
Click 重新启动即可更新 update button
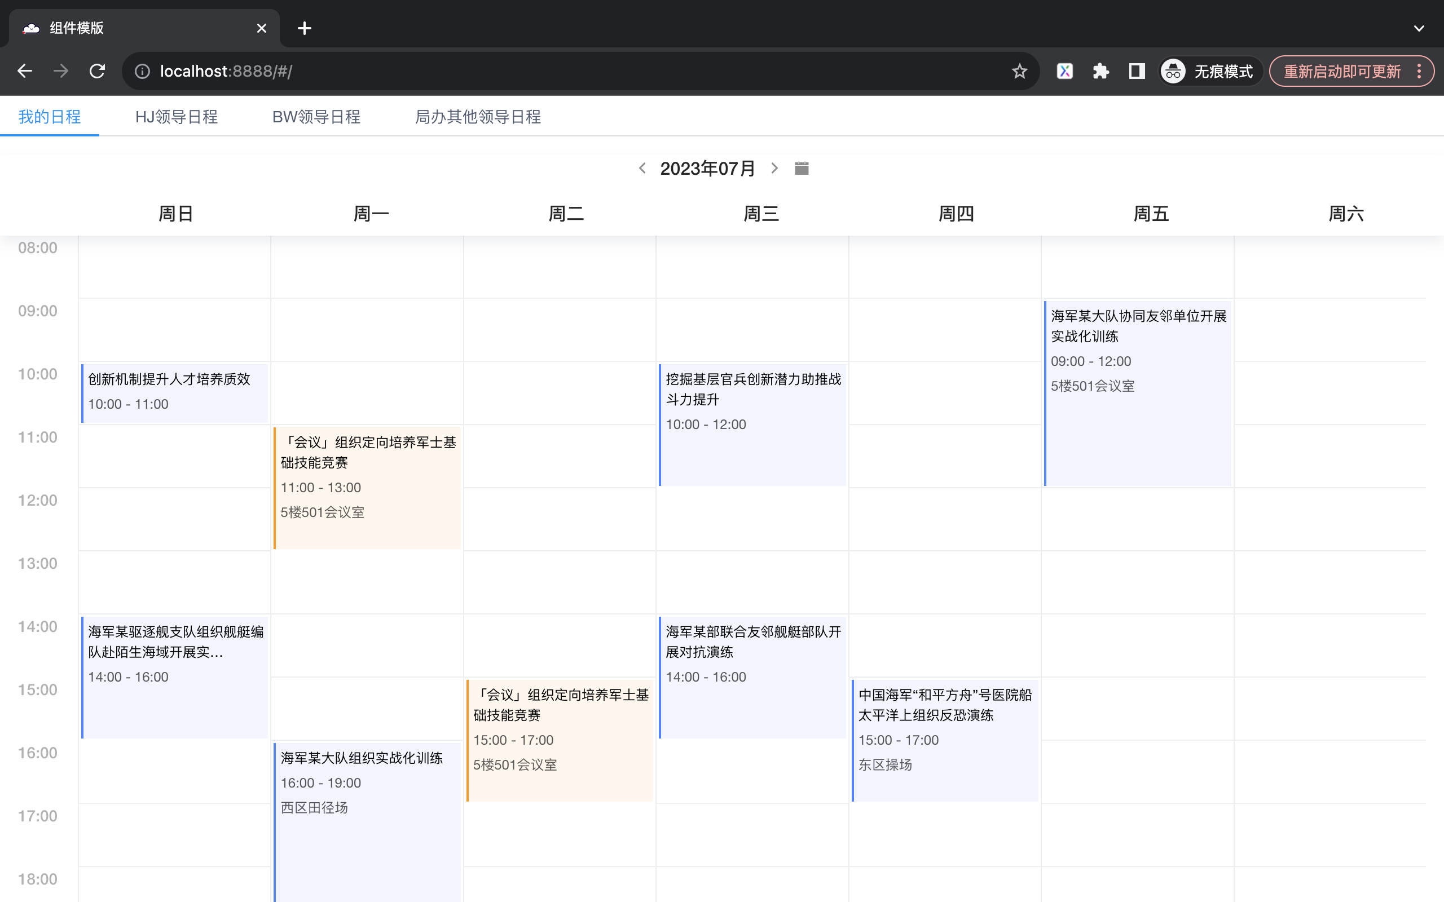point(1341,72)
